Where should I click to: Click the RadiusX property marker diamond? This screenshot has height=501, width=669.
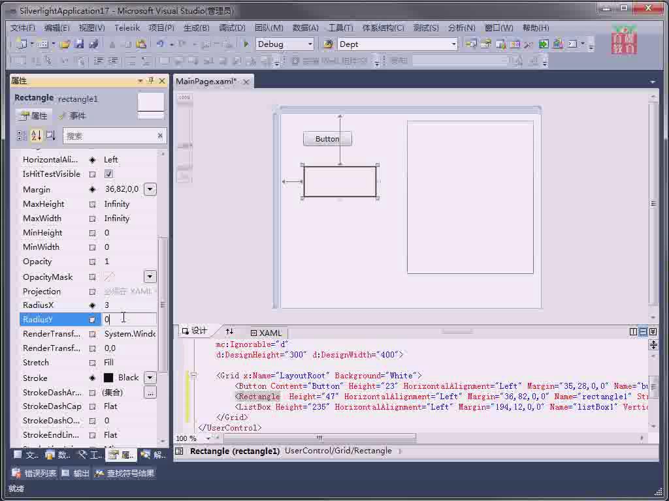(x=92, y=305)
